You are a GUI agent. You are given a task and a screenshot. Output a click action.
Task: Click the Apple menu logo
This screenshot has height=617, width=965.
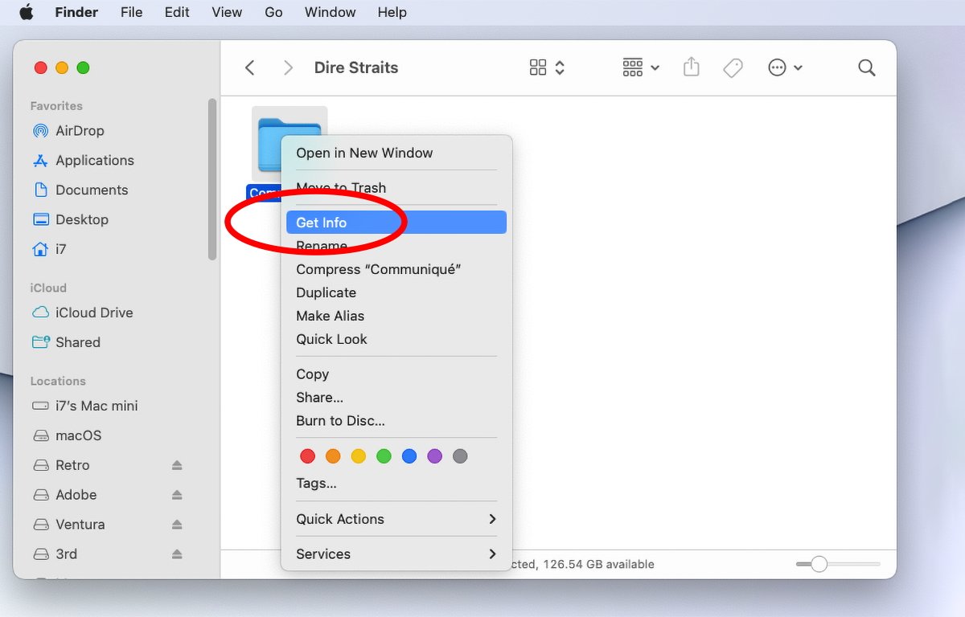(27, 12)
